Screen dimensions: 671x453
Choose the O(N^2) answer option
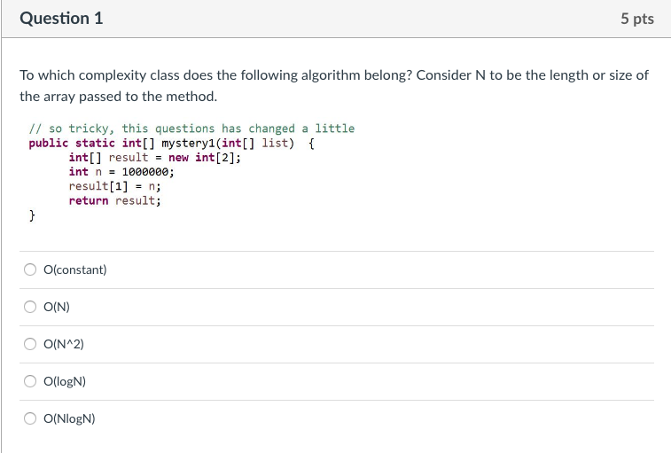point(30,344)
